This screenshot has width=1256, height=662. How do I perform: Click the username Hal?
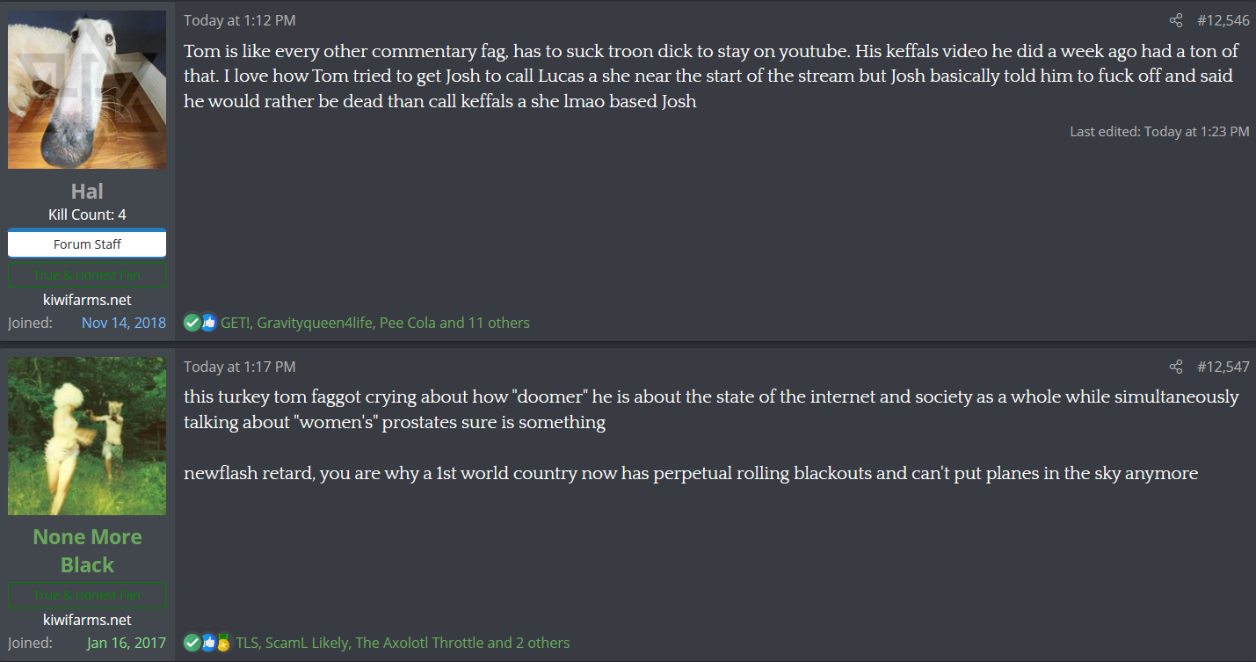[87, 191]
